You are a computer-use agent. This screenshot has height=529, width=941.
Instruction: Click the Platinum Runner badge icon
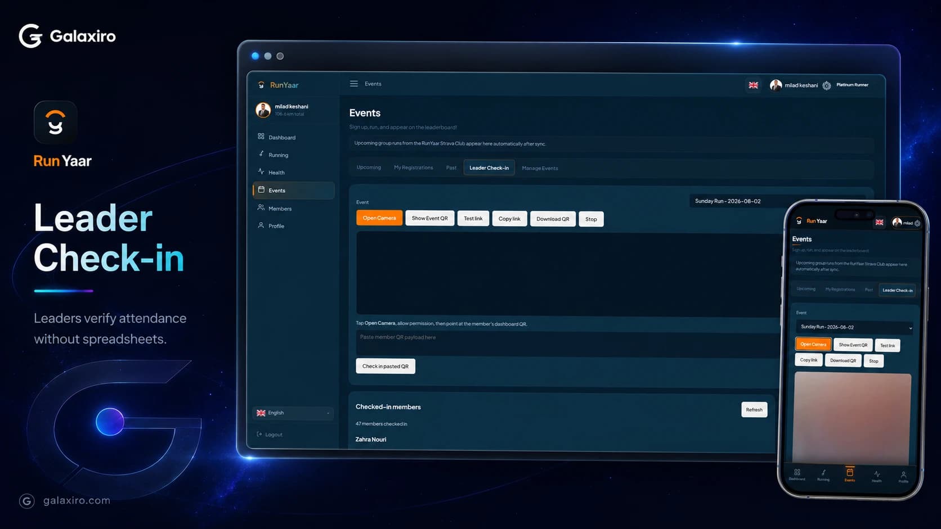(826, 85)
